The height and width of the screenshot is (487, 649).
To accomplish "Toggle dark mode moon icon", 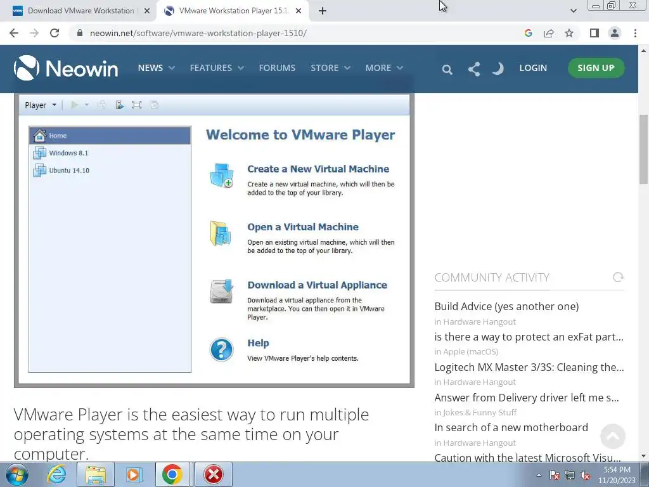I will (x=498, y=68).
